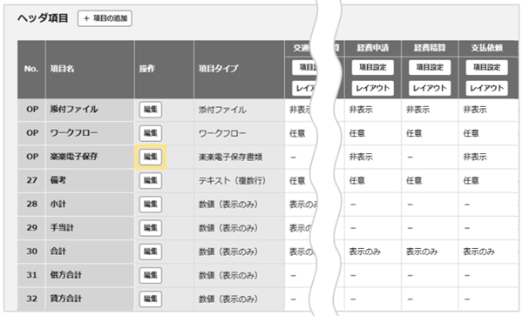Edit the 添付ファイル row
This screenshot has width=523, height=316.
click(x=151, y=110)
